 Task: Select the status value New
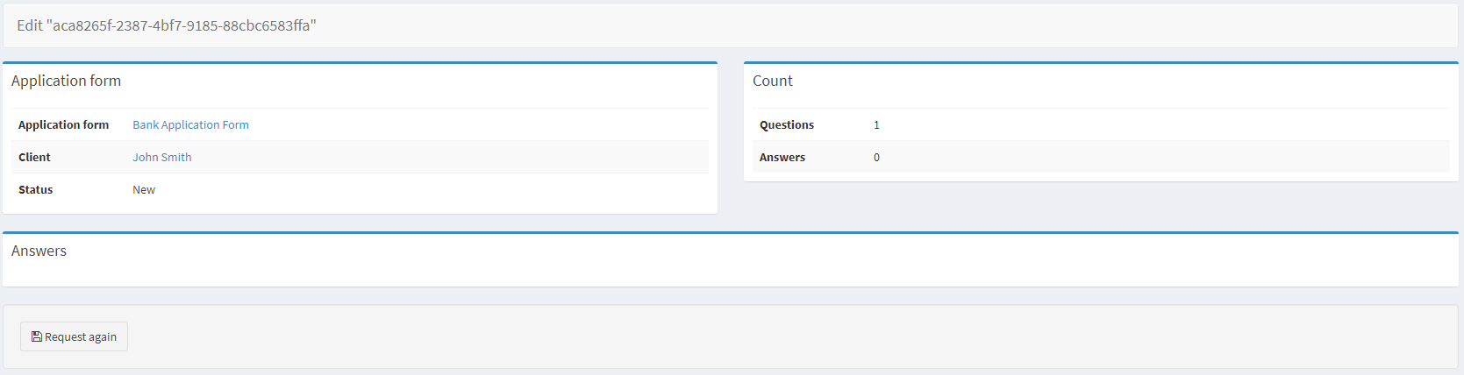(144, 190)
